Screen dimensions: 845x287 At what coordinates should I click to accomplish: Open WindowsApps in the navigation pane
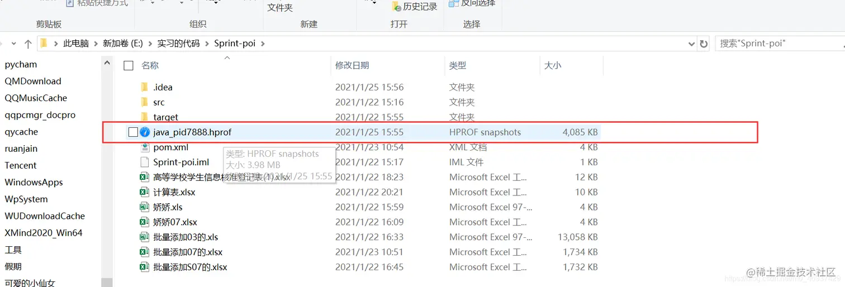click(34, 182)
